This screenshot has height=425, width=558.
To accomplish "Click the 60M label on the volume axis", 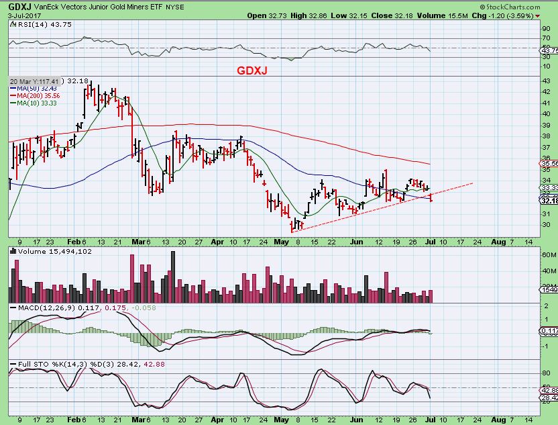I will point(549,255).
